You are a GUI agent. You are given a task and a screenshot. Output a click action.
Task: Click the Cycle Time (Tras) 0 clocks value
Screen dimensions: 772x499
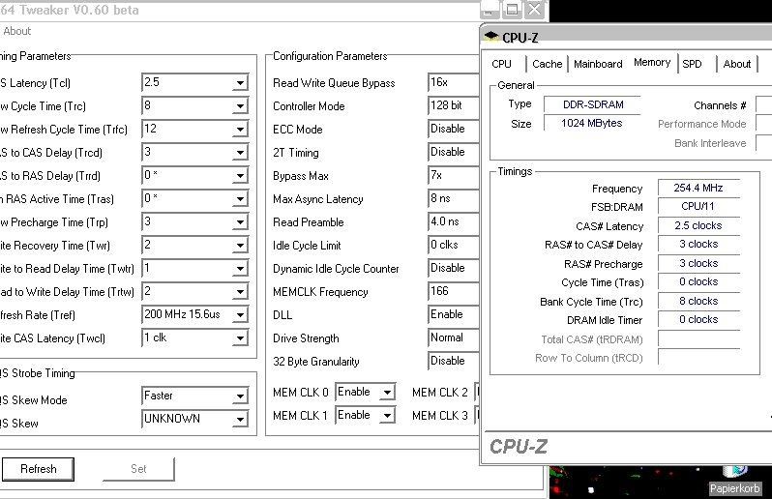tap(698, 282)
